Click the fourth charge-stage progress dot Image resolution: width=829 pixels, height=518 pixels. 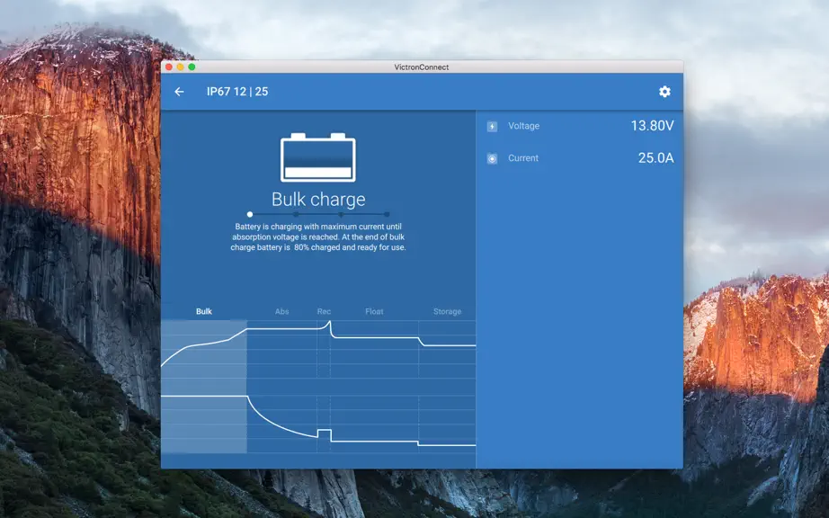[x=387, y=214]
